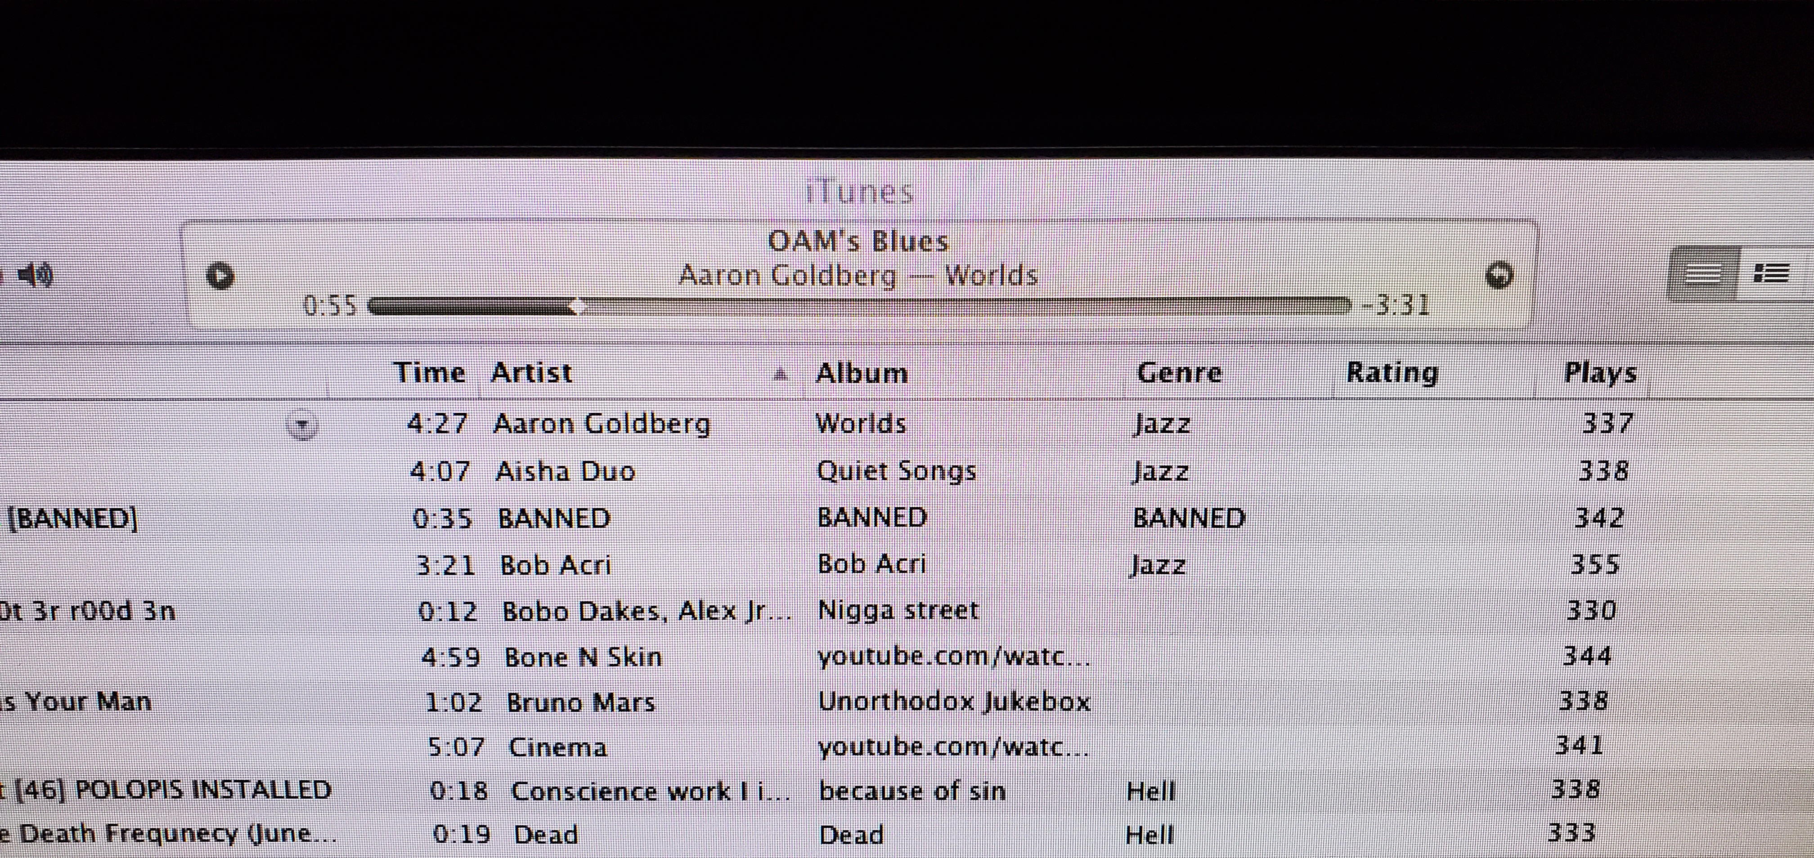The height and width of the screenshot is (858, 1814).
Task: Click the Jazz genre on Bob Acri row
Action: tap(1158, 564)
